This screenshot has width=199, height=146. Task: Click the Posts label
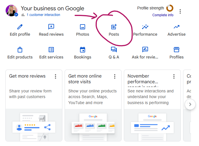tap(114, 34)
